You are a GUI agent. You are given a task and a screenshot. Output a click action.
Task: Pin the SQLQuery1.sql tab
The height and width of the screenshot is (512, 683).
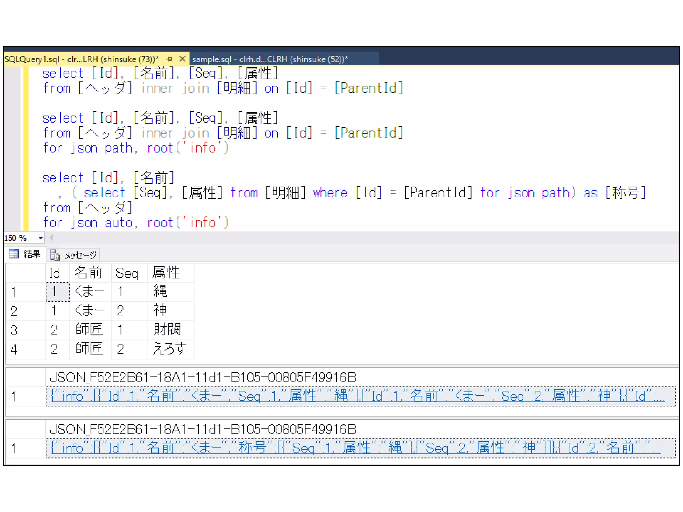coord(169,59)
